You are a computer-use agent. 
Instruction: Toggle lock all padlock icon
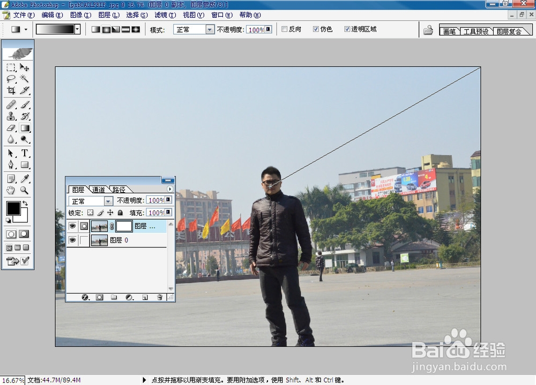click(120, 213)
